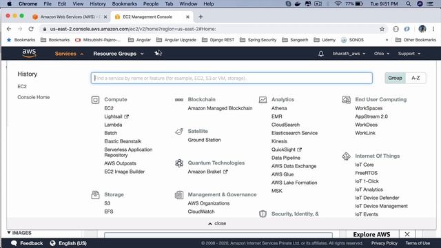Open the Angular bookmarks folder
Image resolution: width=441 pixels, height=248 pixels.
point(140,40)
